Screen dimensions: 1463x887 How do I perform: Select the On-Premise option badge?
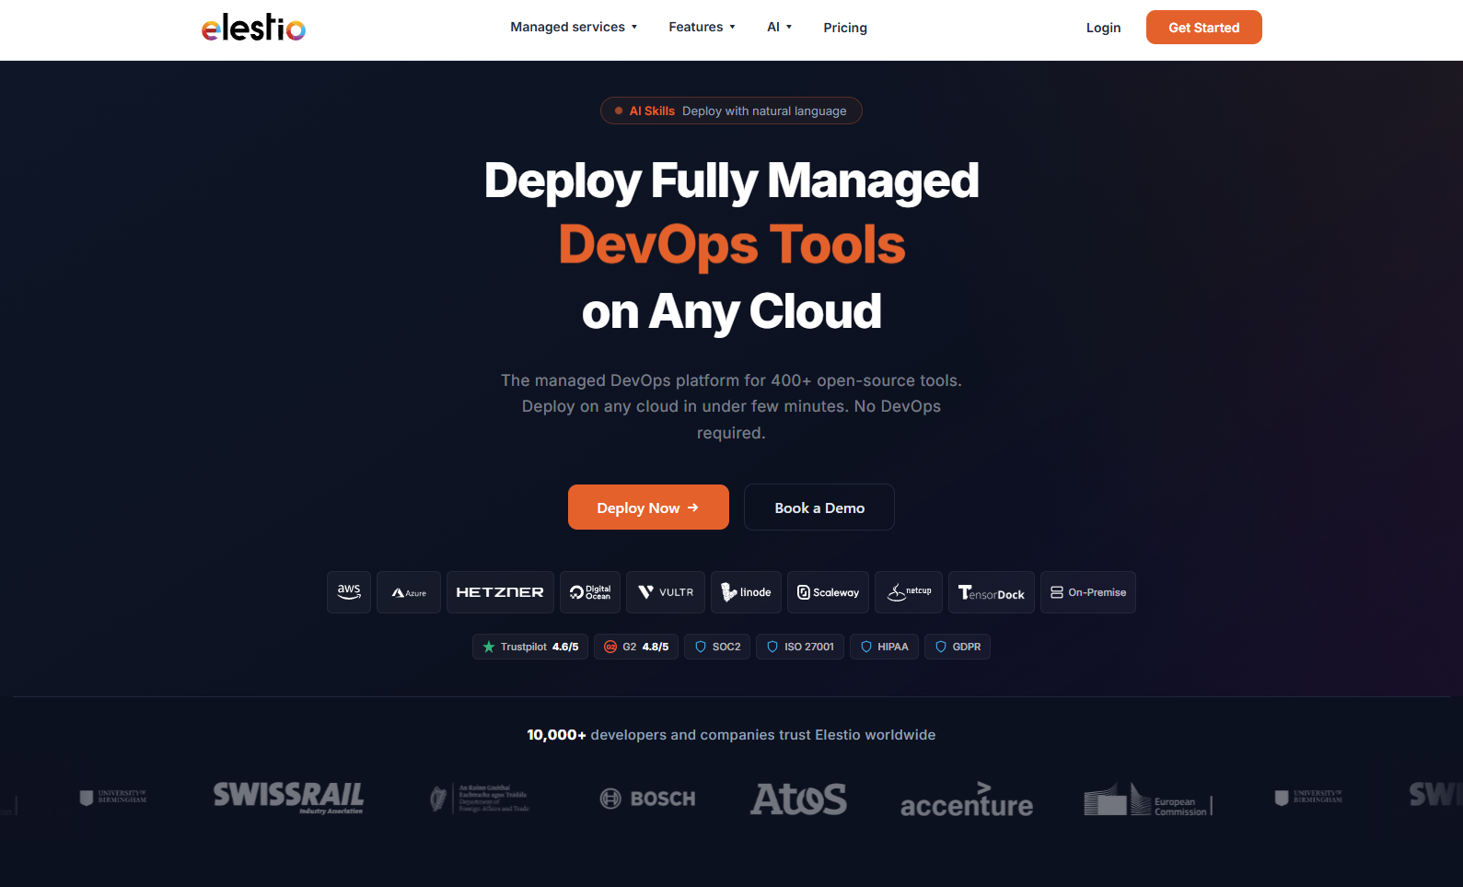pyautogui.click(x=1088, y=592)
